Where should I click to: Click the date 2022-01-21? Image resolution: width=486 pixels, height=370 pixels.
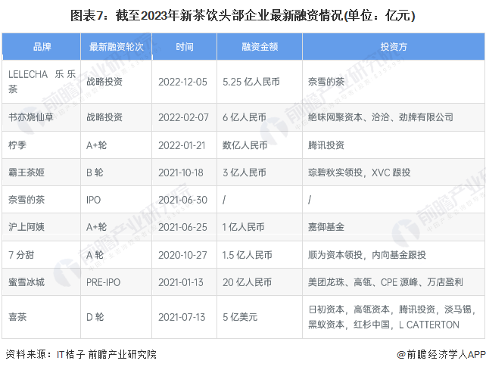[182, 145]
